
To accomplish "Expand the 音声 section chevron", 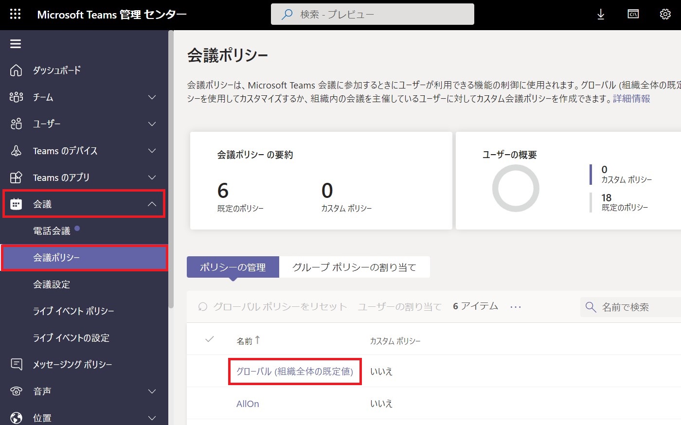I will point(152,391).
